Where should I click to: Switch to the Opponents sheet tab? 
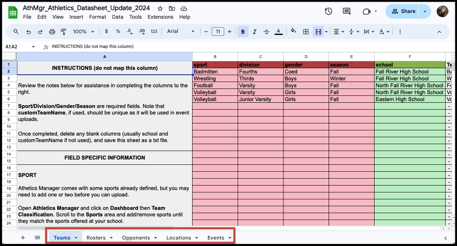(x=136, y=238)
